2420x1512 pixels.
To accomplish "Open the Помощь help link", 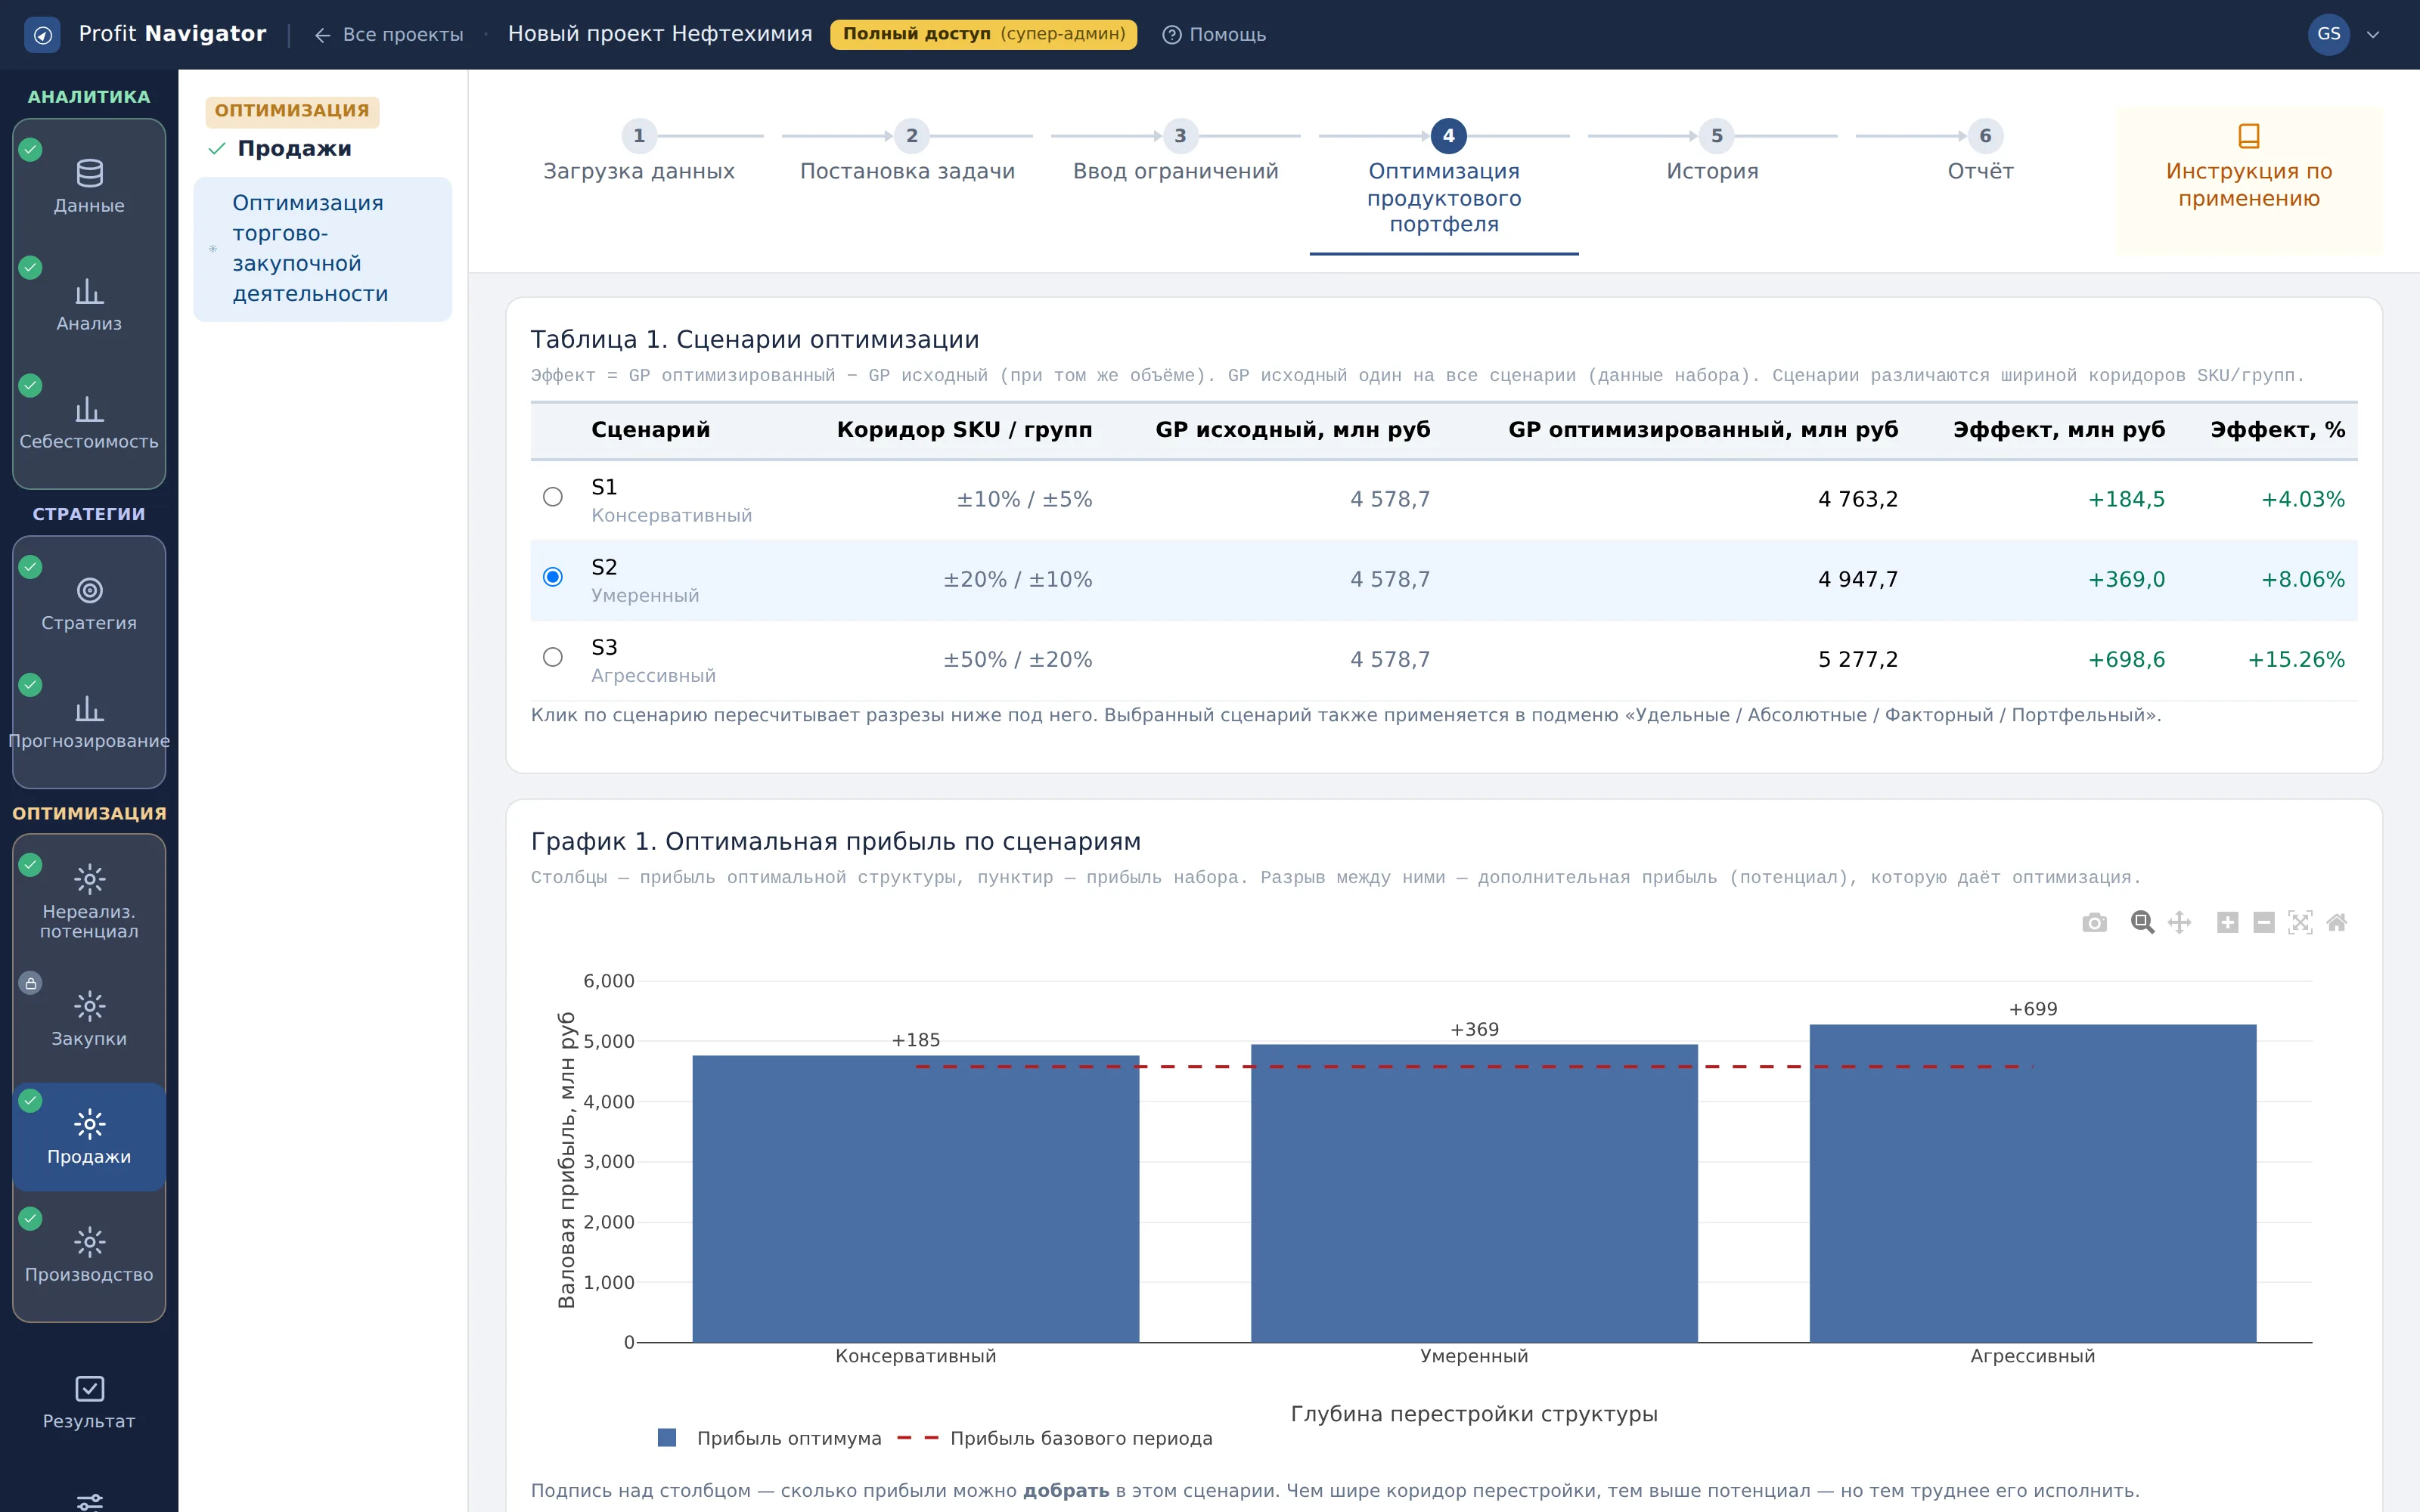I will (1214, 35).
